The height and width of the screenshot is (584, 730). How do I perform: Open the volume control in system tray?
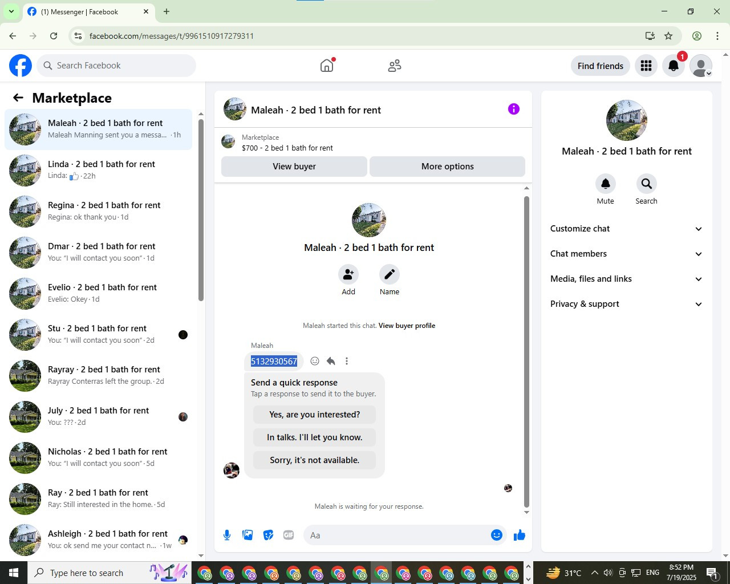(608, 573)
